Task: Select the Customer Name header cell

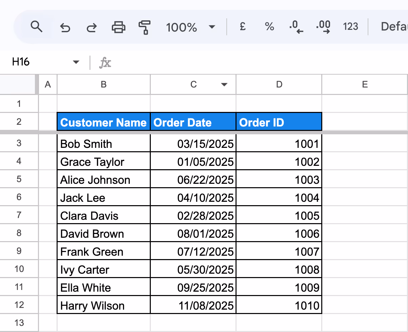Action: 103,121
